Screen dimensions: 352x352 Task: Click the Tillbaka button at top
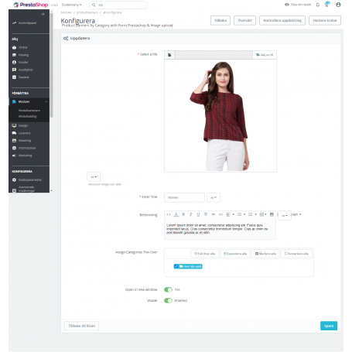[220, 20]
